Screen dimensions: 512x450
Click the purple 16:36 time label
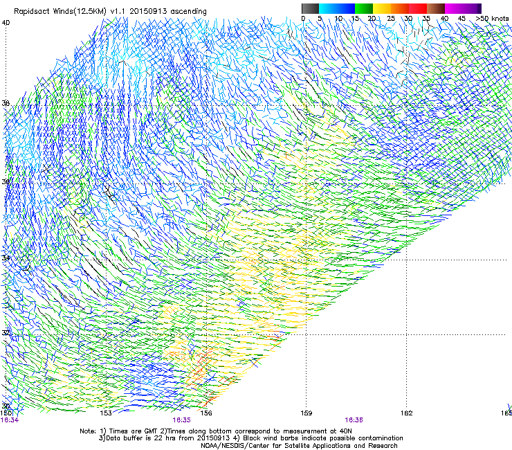point(354,420)
